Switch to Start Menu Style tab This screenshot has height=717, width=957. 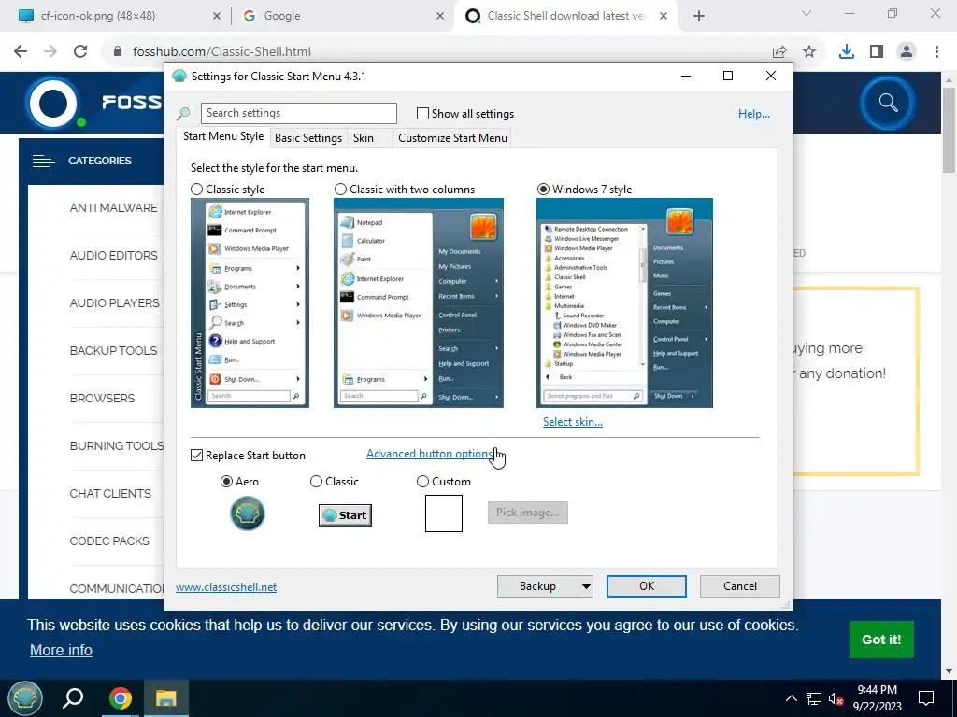[x=223, y=136]
